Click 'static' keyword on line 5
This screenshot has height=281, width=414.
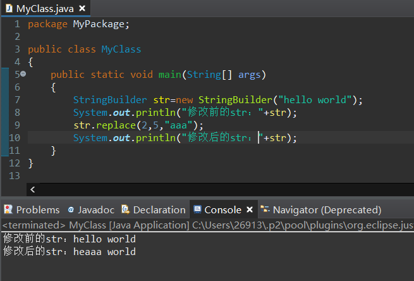click(107, 75)
